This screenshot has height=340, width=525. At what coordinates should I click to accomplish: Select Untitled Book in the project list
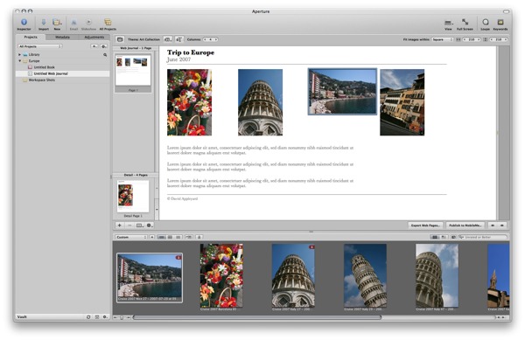(45, 67)
